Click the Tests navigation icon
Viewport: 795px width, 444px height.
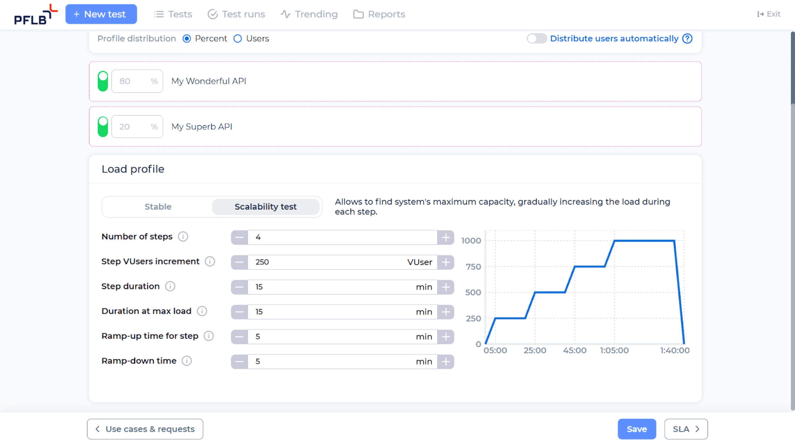click(x=159, y=14)
